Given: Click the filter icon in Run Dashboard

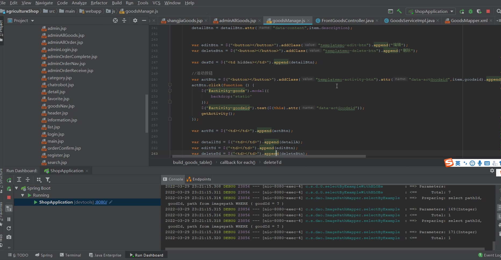Looking at the screenshot, I should point(48,180).
